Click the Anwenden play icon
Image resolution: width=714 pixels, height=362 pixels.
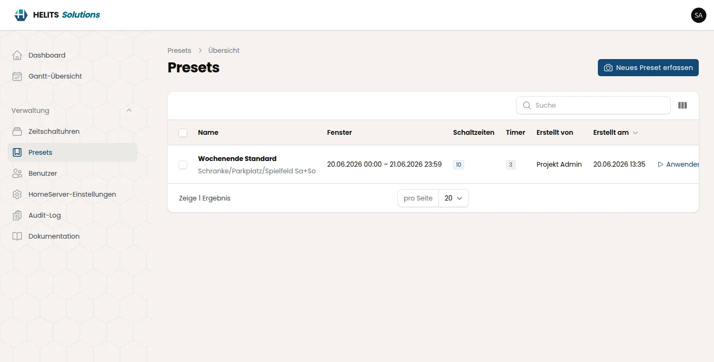660,164
